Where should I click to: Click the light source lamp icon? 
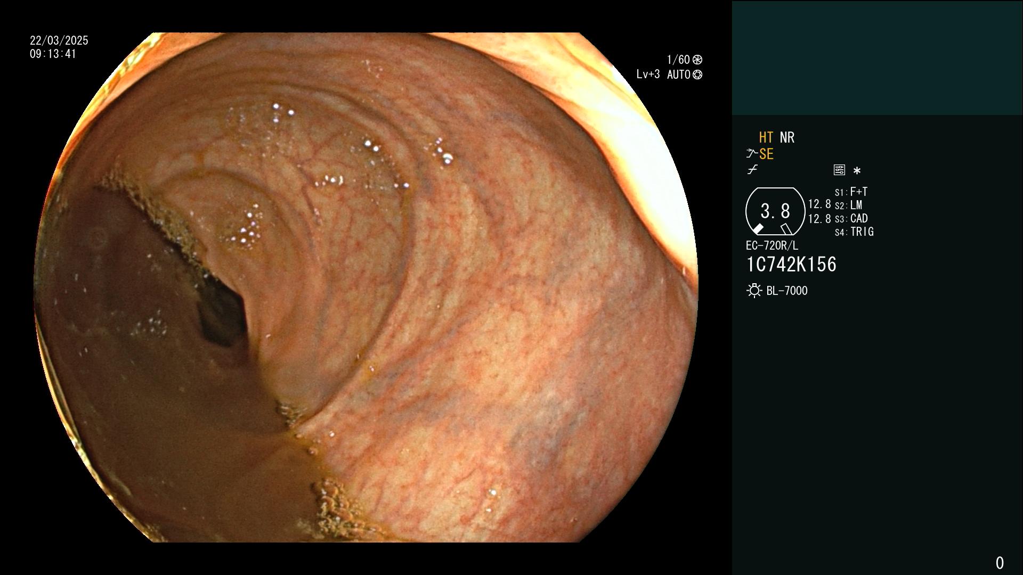(754, 291)
